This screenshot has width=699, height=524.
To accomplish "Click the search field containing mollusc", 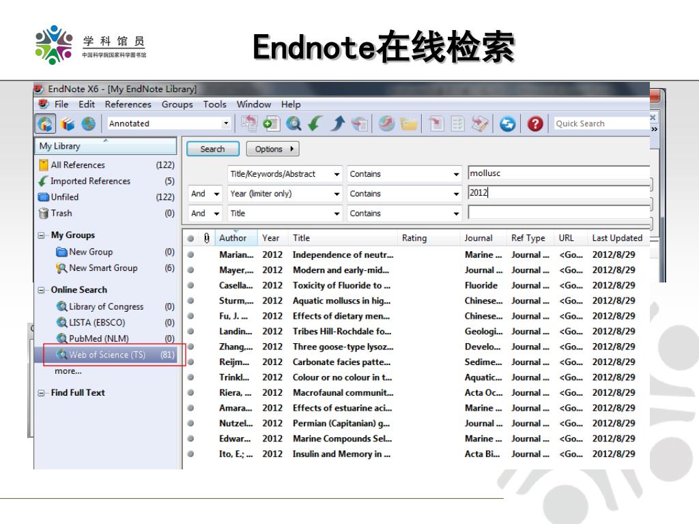I will (558, 173).
